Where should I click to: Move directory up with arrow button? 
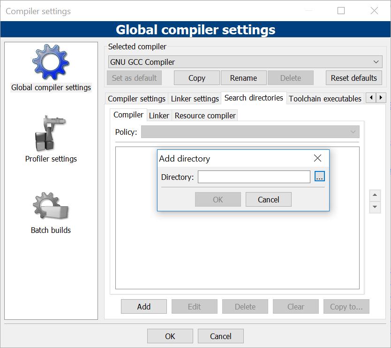pyautogui.click(x=375, y=195)
